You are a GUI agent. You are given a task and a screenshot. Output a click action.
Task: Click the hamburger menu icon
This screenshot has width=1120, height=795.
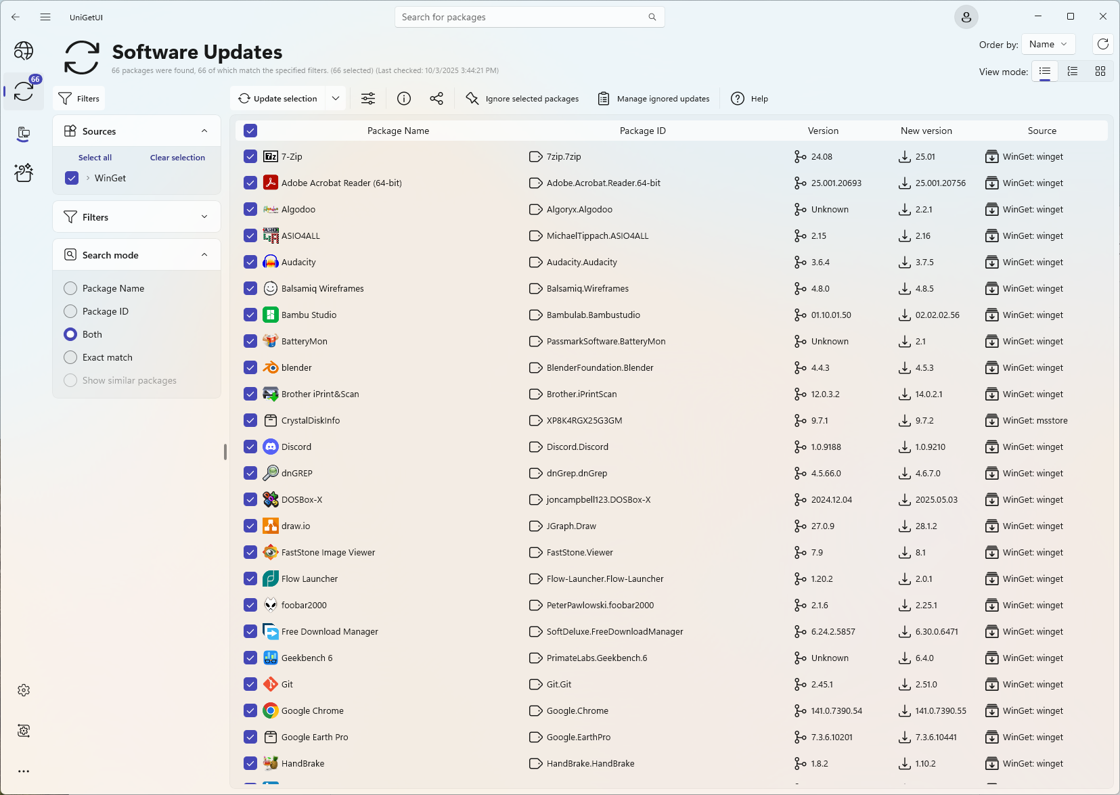pyautogui.click(x=45, y=17)
